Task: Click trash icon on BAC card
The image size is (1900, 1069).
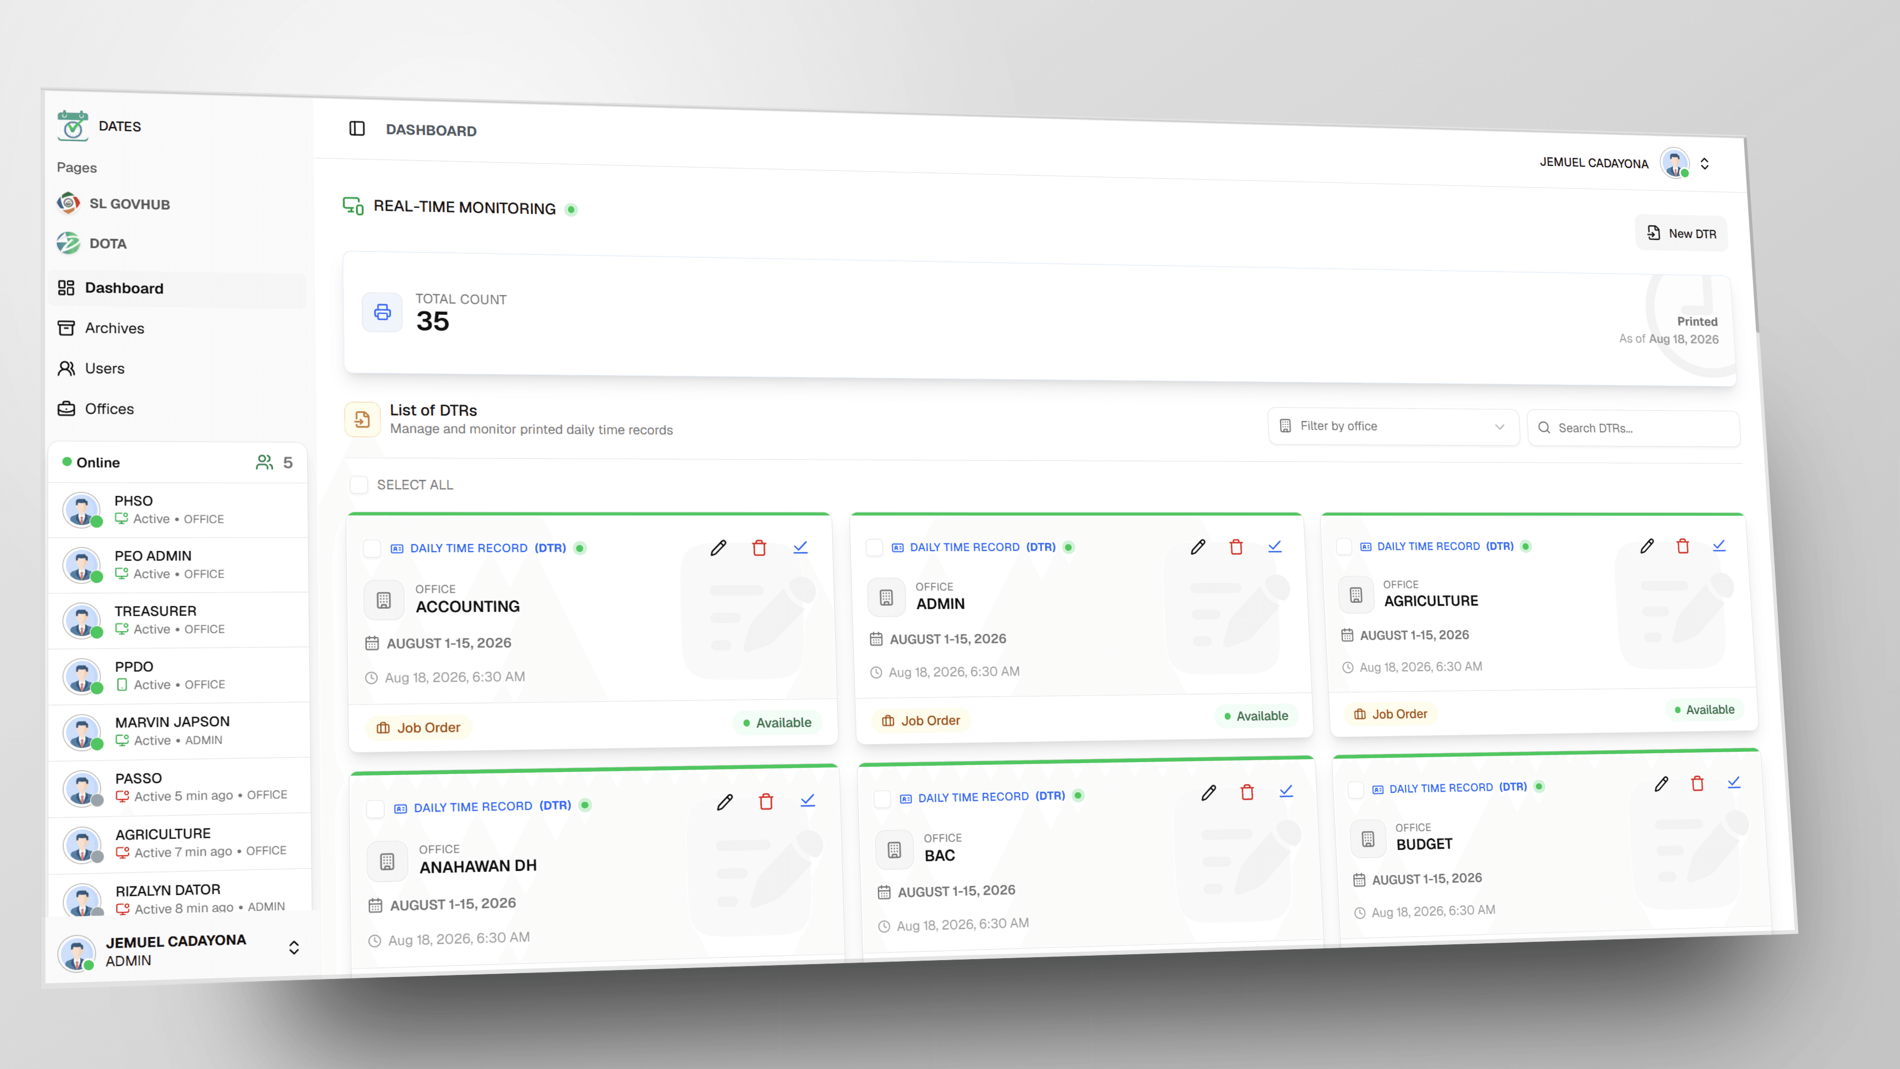Action: tap(1247, 792)
